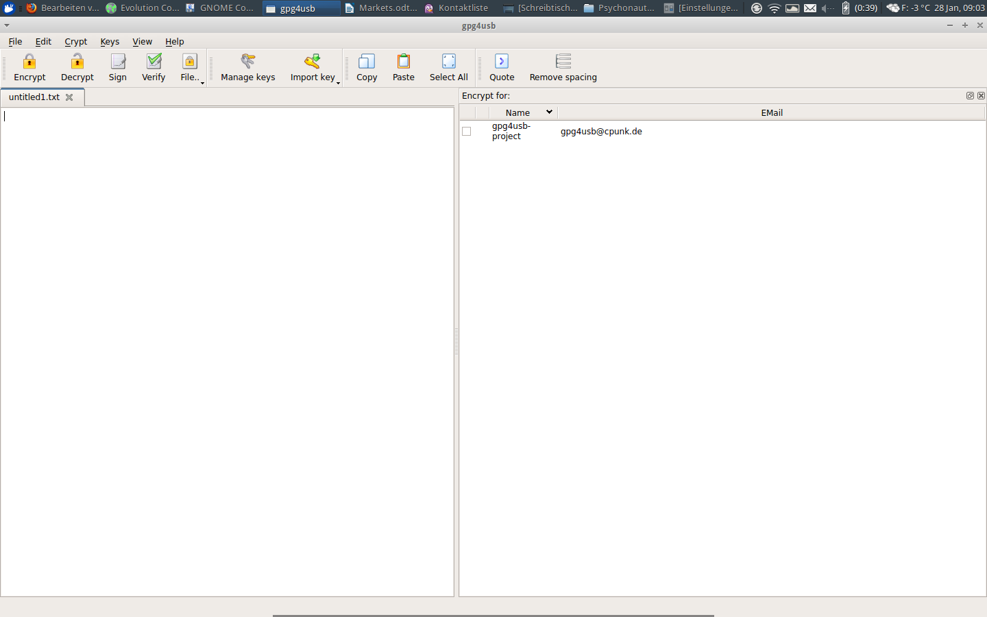Click inside the empty text editor area
987x617 pixels.
pos(226,343)
